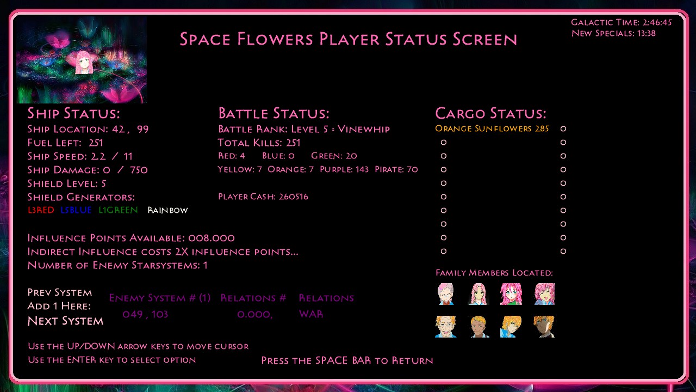This screenshot has width=696, height=392.
Task: Click the Total Kills 251 line
Action: [x=259, y=143]
